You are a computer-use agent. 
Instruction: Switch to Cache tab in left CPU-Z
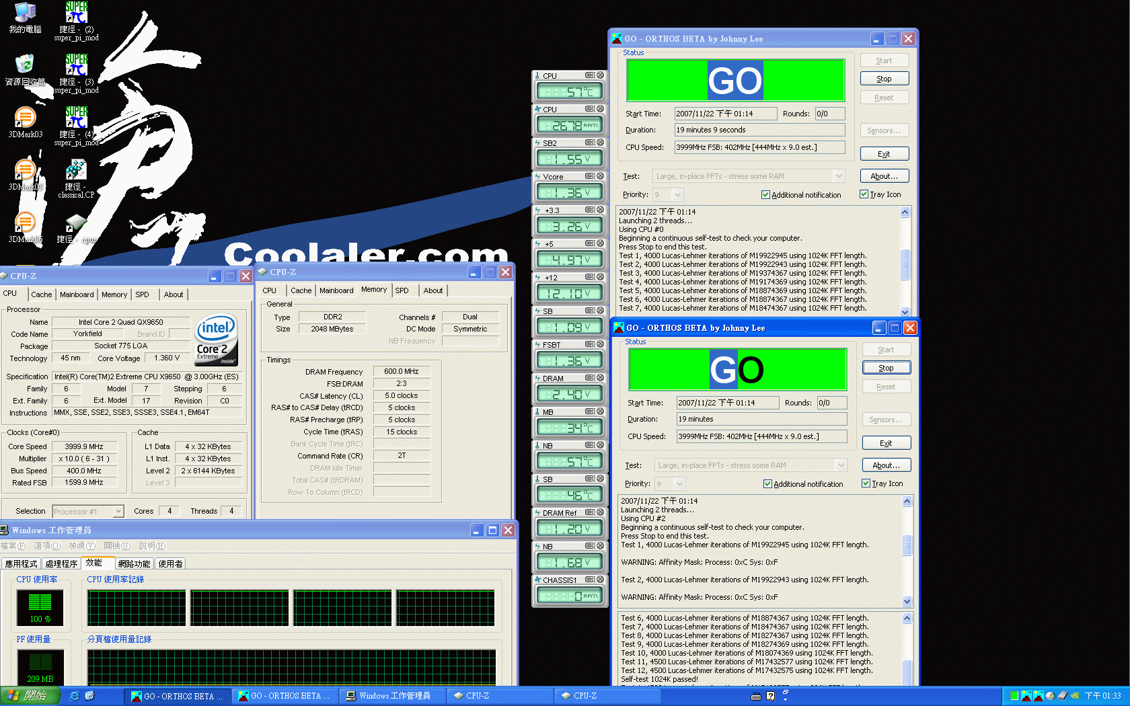[x=41, y=295]
